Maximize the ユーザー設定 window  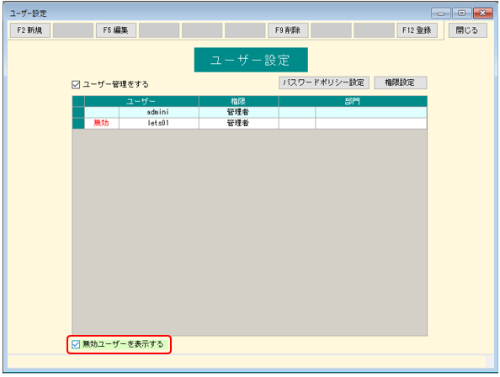462,13
